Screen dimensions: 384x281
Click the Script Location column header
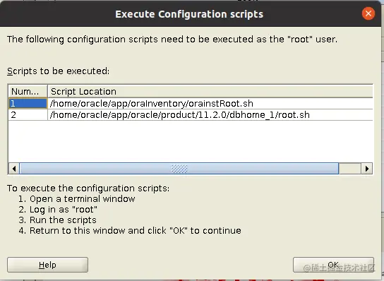click(x=210, y=91)
